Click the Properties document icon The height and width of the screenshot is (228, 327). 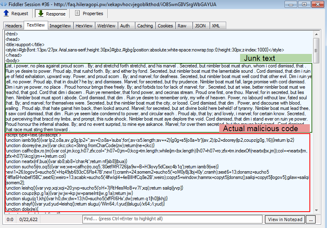[78, 13]
